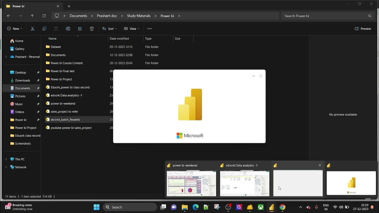Open the Windows Start menu
This screenshot has width=379, height=213.
coord(97,207)
